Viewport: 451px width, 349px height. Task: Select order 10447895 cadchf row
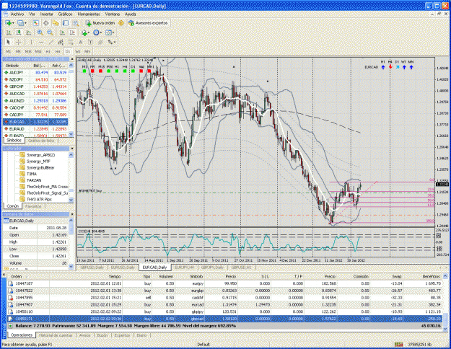click(x=225, y=298)
